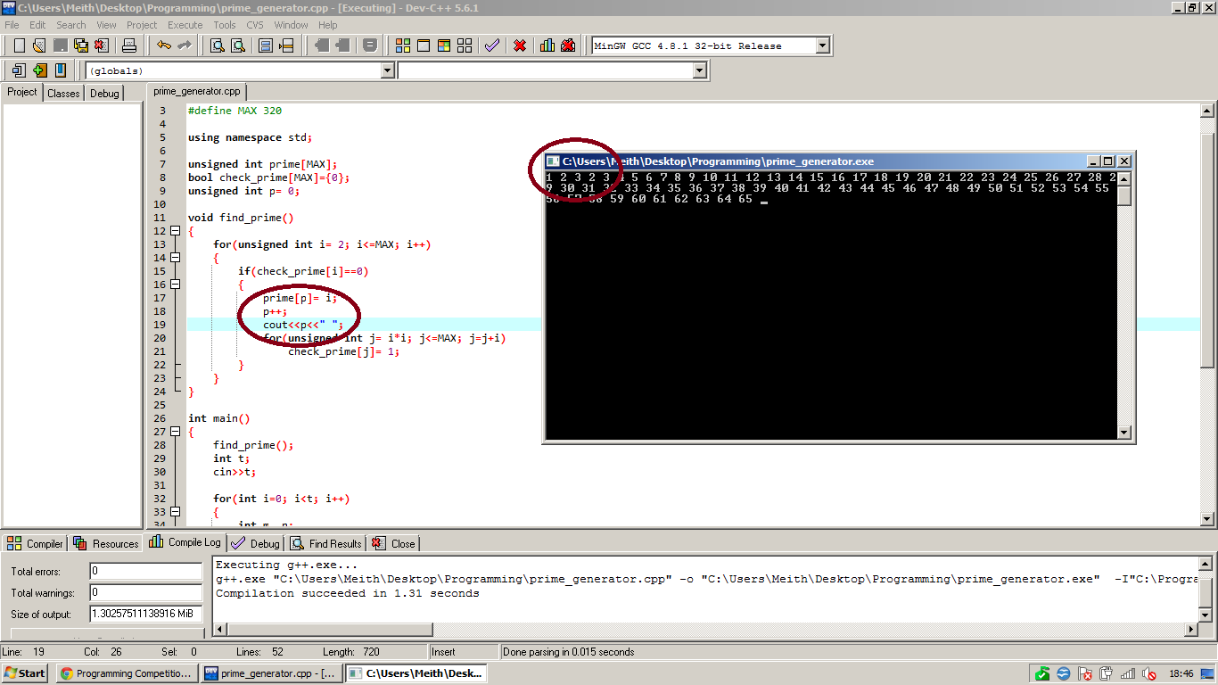The width and height of the screenshot is (1218, 685).
Task: Open the (globals) scope dropdown
Action: click(387, 70)
